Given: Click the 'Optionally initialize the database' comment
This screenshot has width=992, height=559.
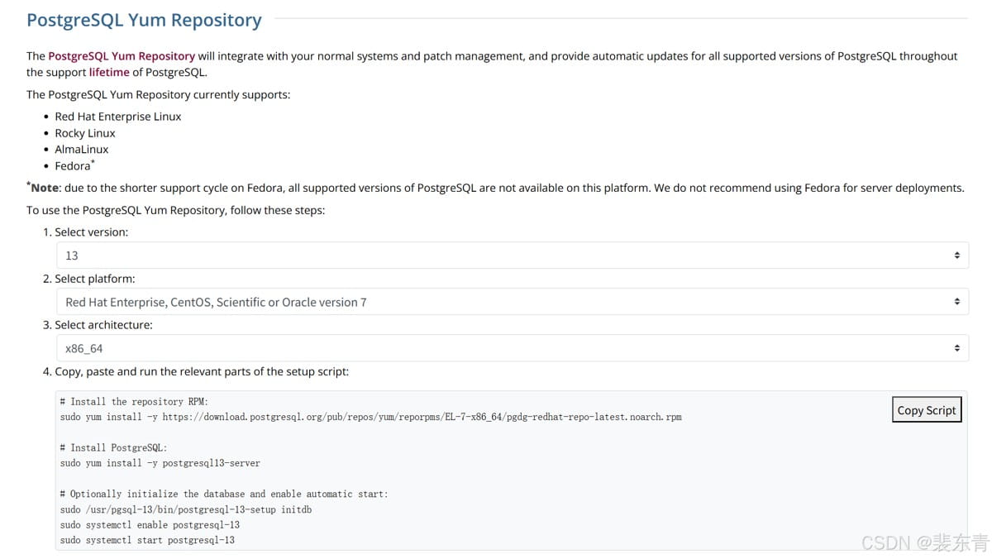Looking at the screenshot, I should point(224,494).
